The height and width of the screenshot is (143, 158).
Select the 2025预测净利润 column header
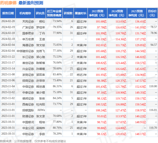pos(137,13)
